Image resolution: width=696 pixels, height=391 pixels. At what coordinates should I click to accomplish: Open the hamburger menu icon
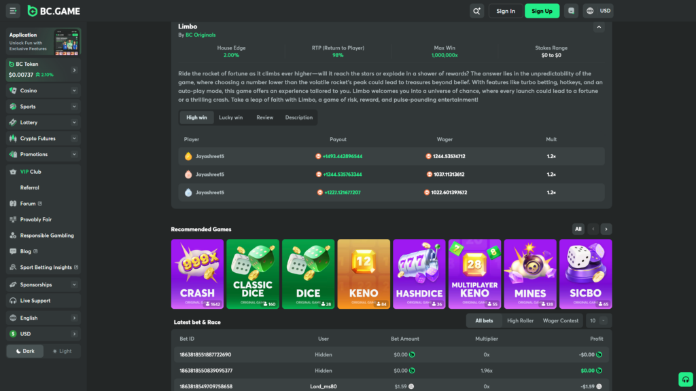pos(13,11)
